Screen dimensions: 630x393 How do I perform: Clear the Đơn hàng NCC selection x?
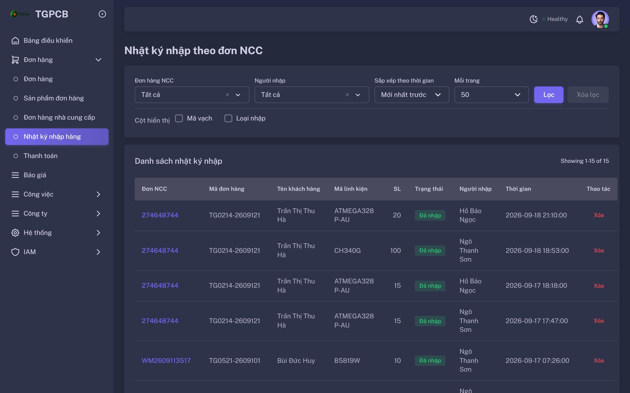pyautogui.click(x=227, y=95)
